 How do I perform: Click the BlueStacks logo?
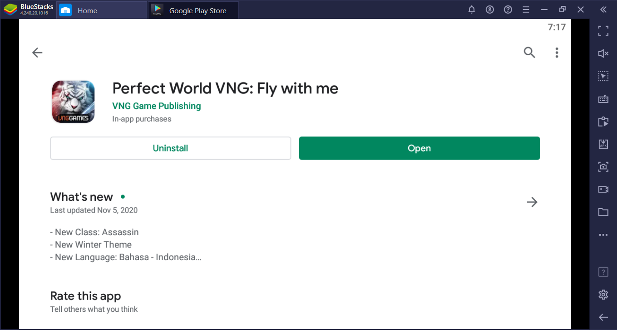click(10, 10)
